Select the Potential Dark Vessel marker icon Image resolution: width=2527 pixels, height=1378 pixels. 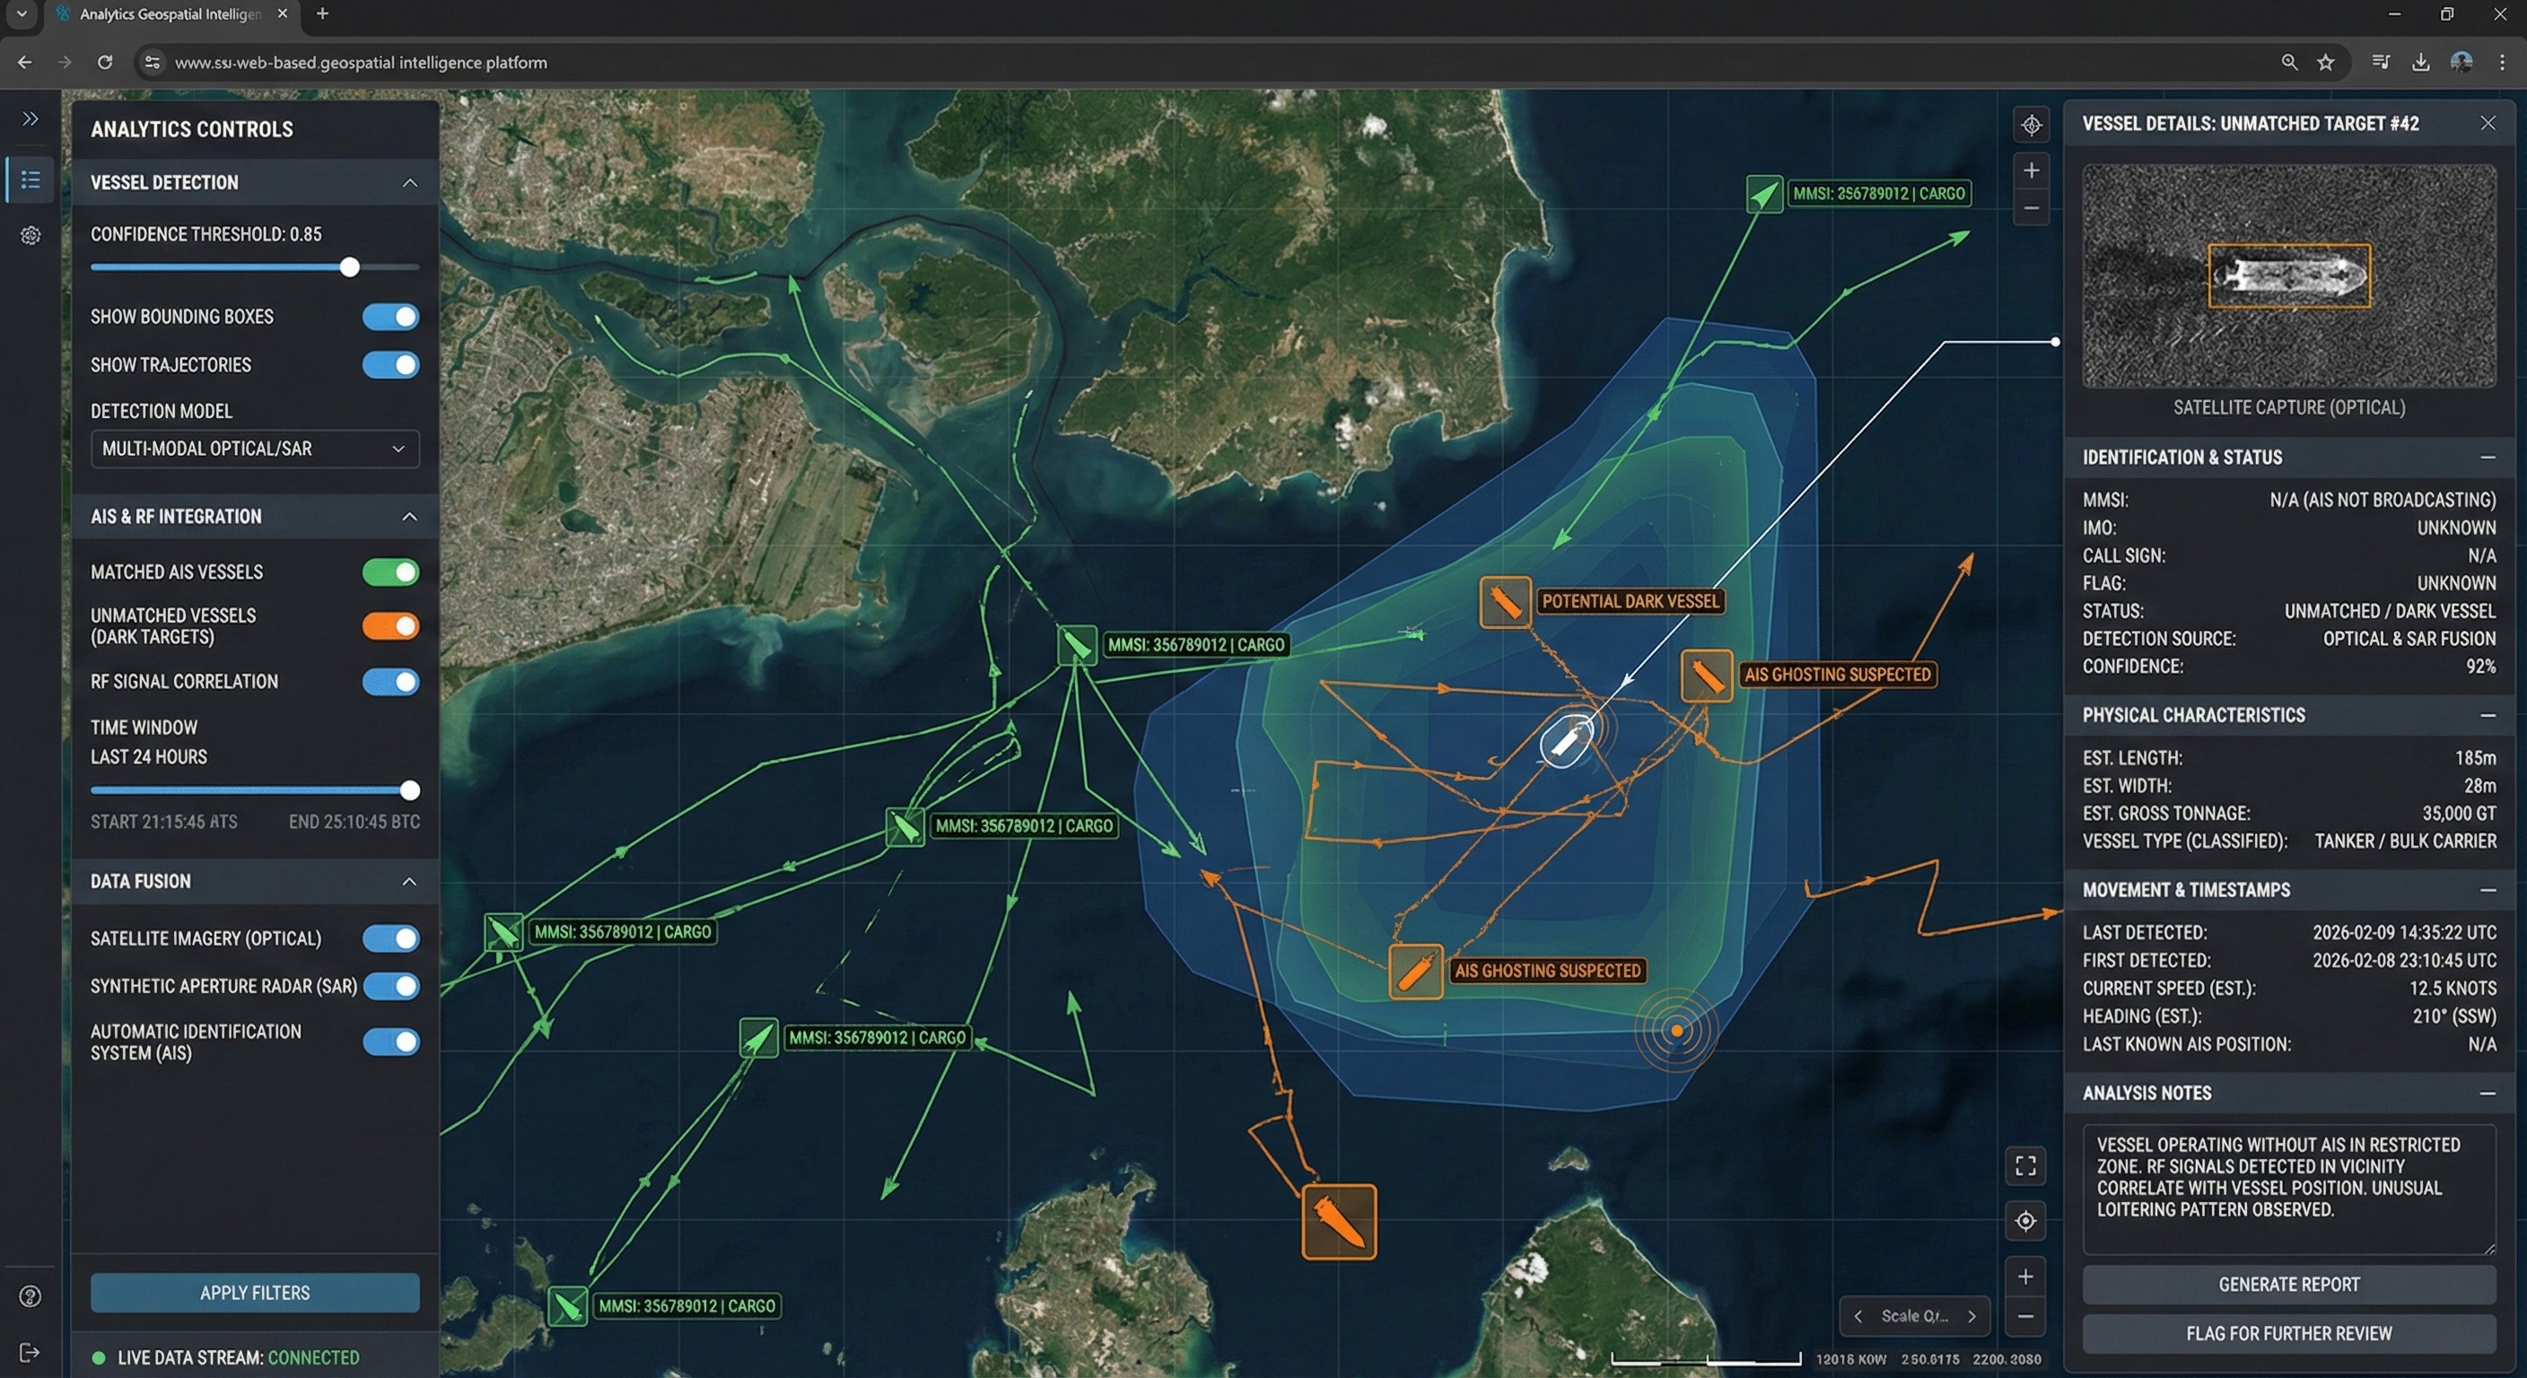tap(1505, 601)
